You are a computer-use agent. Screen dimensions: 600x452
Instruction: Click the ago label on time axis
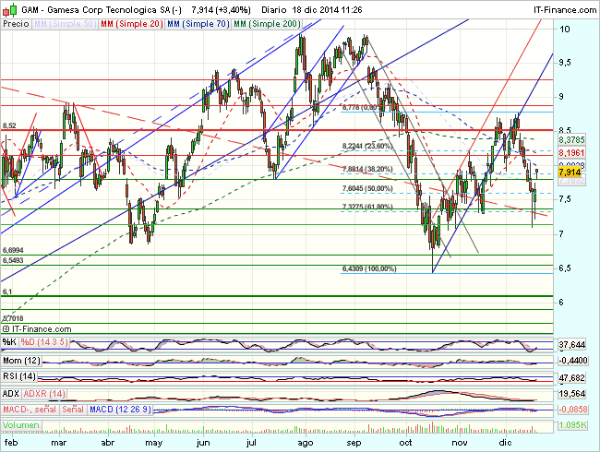305,443
